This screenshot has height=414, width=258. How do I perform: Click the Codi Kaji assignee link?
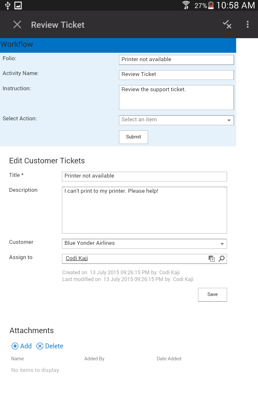(77, 258)
